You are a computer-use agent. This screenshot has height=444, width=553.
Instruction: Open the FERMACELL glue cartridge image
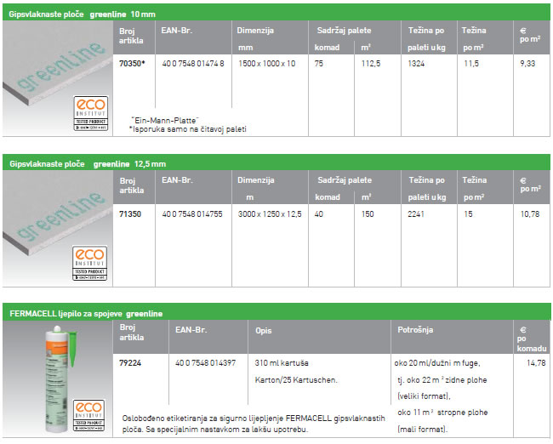point(58,380)
